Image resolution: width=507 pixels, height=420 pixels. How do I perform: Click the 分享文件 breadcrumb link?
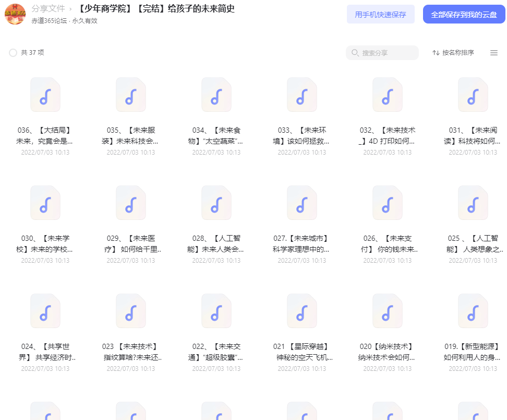48,9
